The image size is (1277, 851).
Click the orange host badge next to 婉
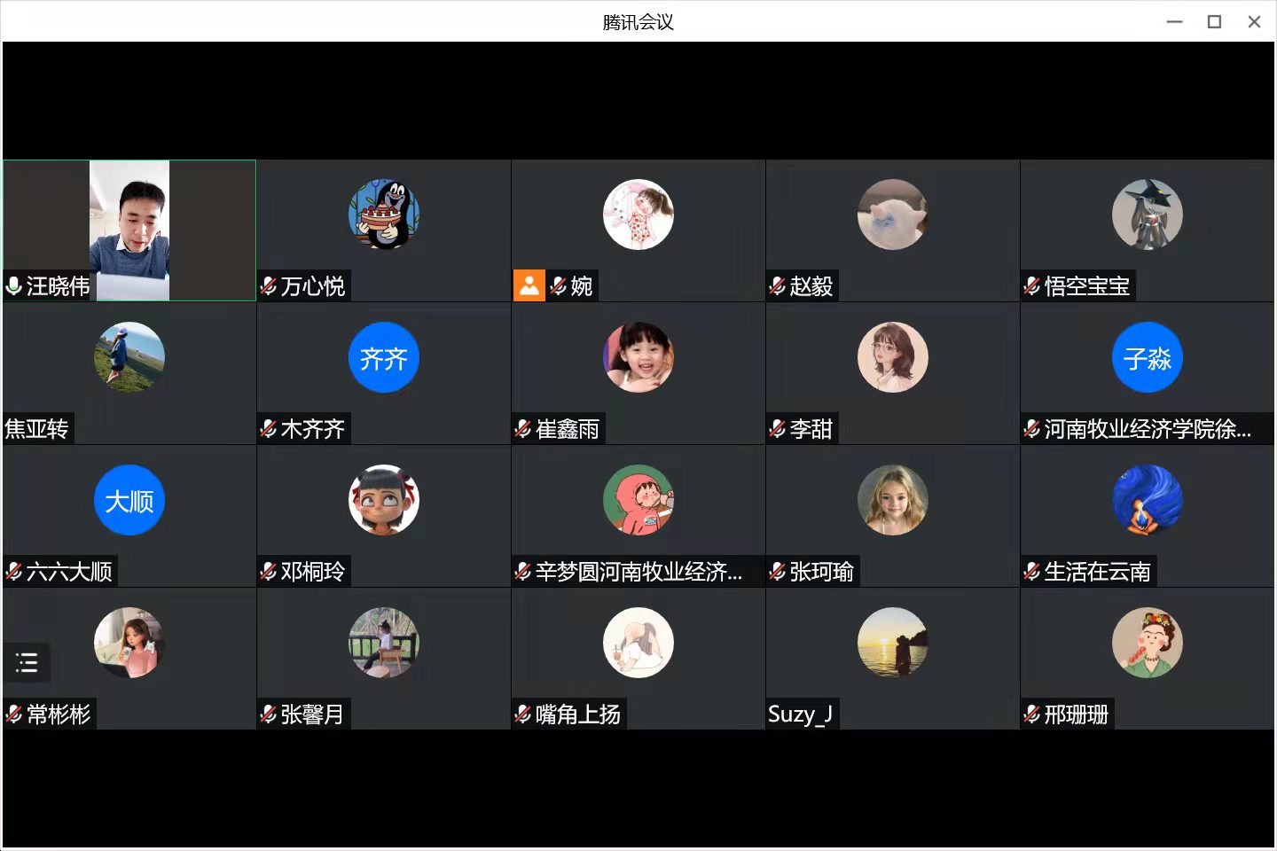pos(529,285)
